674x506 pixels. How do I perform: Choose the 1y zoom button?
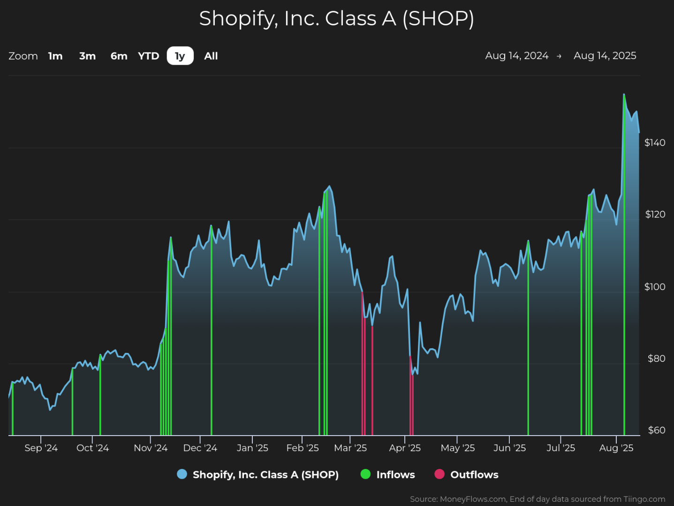(x=180, y=56)
